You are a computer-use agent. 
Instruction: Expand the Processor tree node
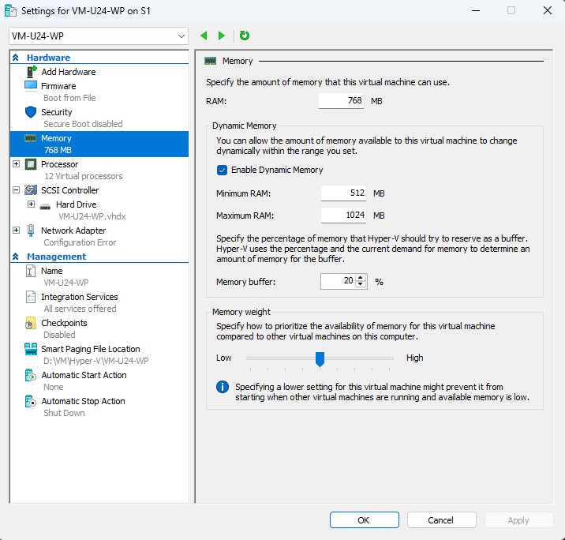click(16, 164)
